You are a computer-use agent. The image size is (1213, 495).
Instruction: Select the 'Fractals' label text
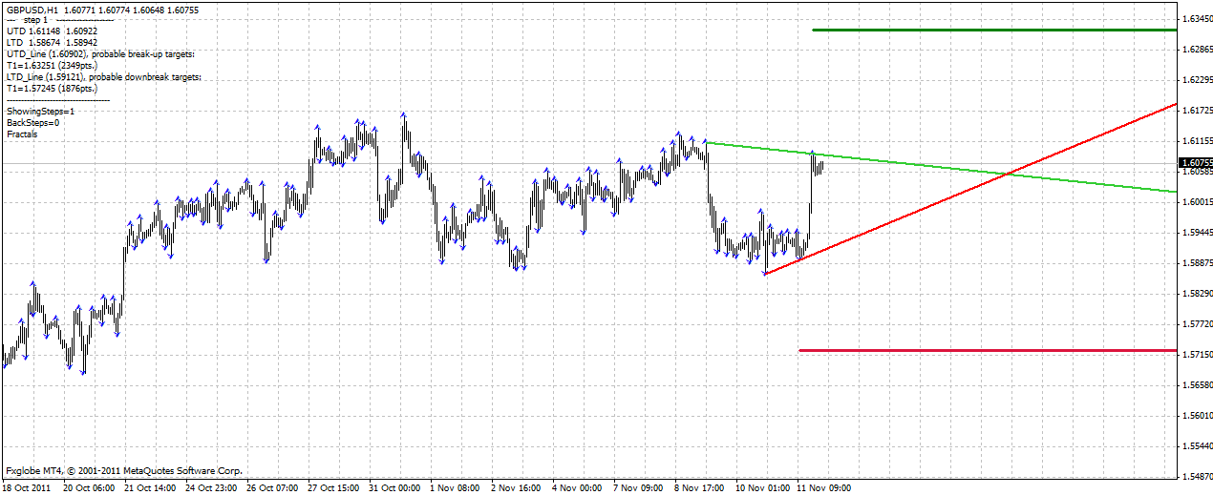point(22,134)
